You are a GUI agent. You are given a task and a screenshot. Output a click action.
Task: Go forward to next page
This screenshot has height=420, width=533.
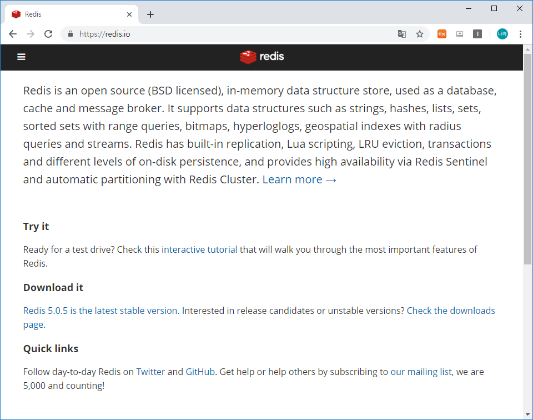31,34
